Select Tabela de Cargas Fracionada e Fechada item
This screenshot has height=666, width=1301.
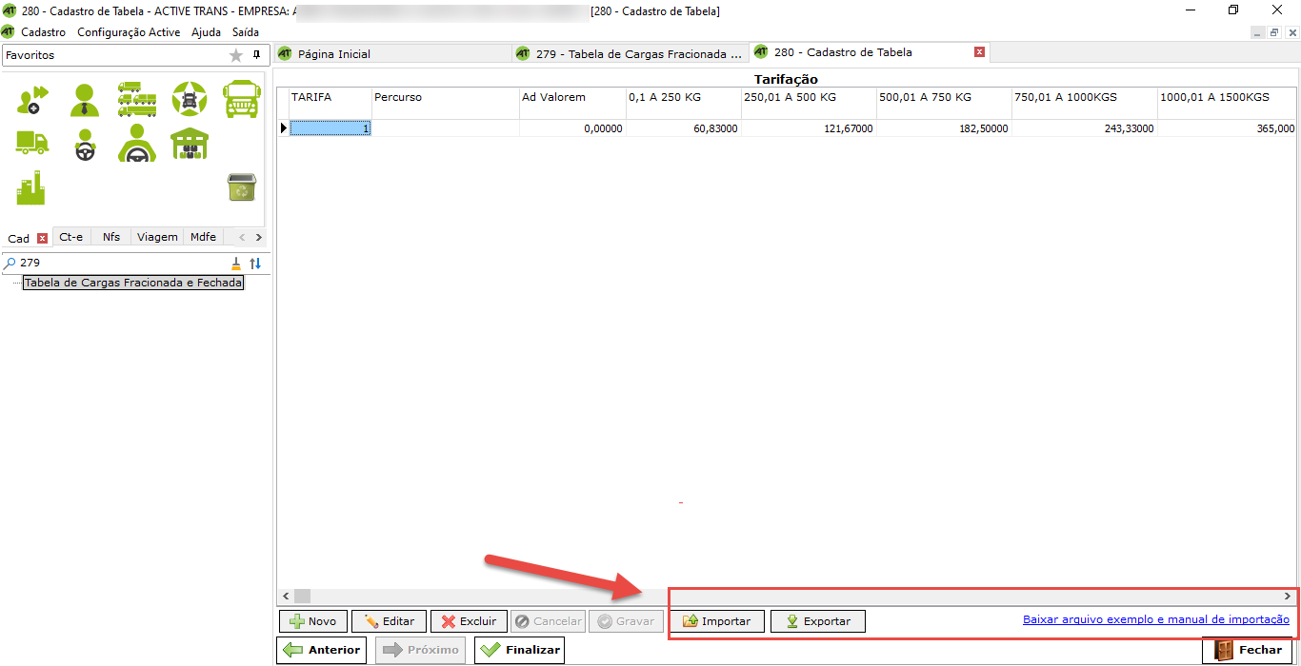pyautogui.click(x=133, y=283)
